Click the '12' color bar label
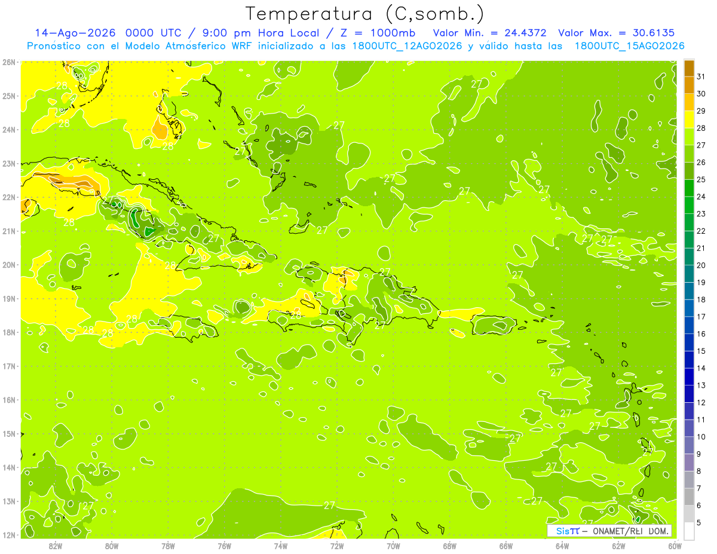The image size is (717, 554). pos(701,403)
